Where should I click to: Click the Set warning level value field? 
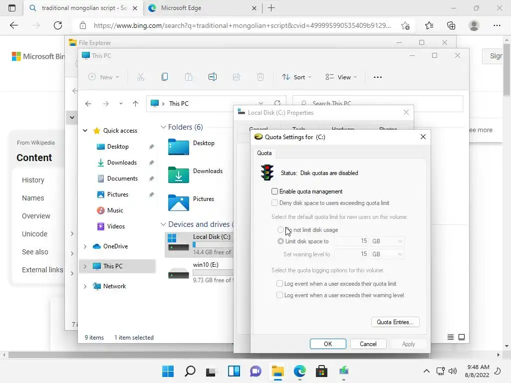[352, 254]
